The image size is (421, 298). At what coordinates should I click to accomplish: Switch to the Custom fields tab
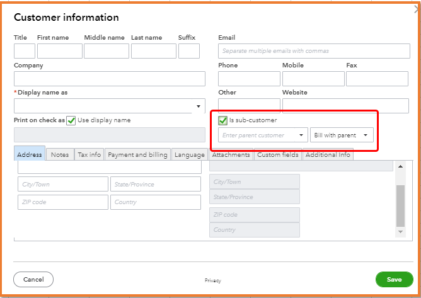(x=277, y=155)
